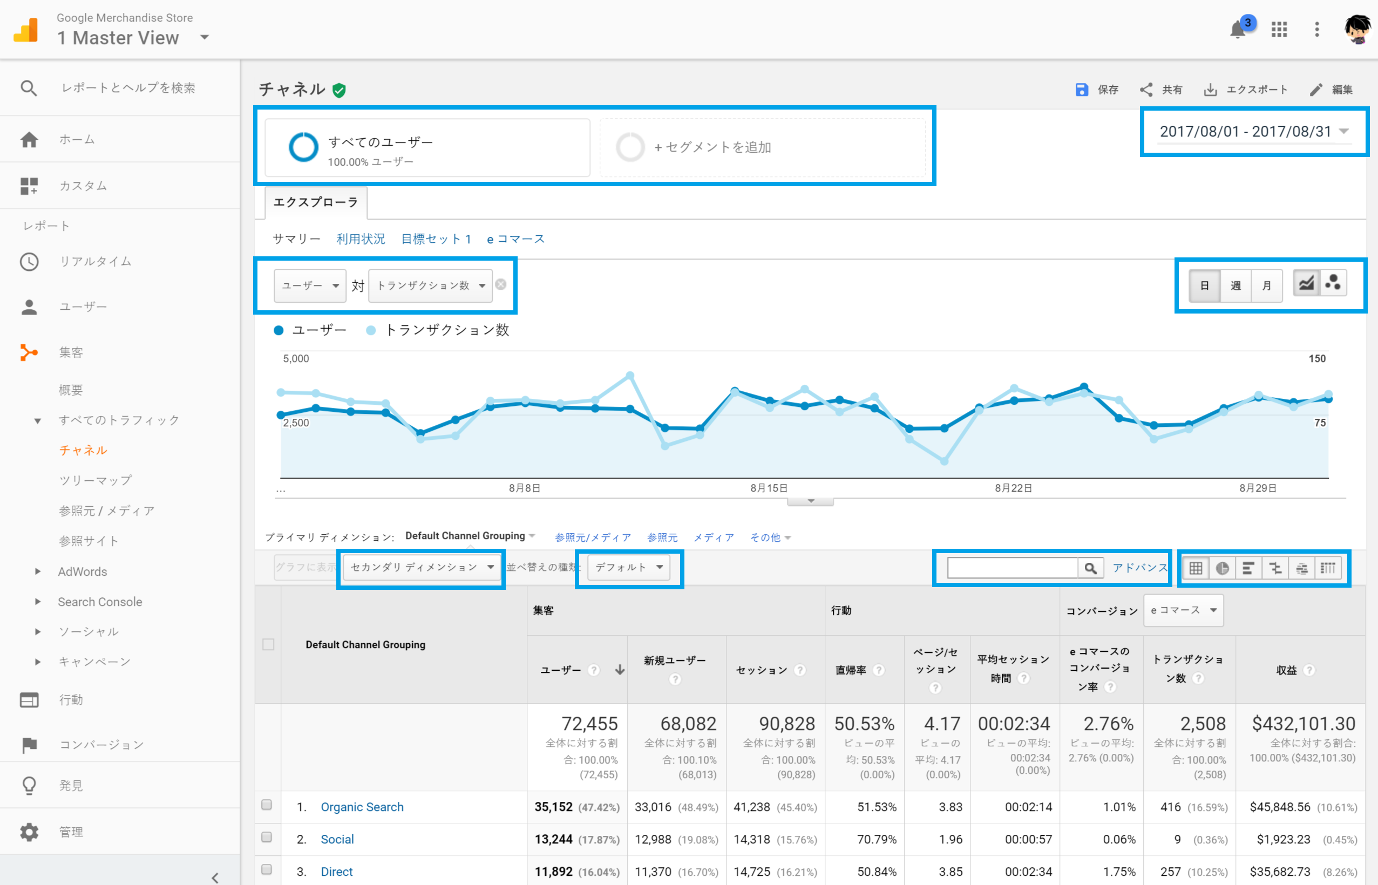Click the share (共有) icon

tap(1146, 90)
